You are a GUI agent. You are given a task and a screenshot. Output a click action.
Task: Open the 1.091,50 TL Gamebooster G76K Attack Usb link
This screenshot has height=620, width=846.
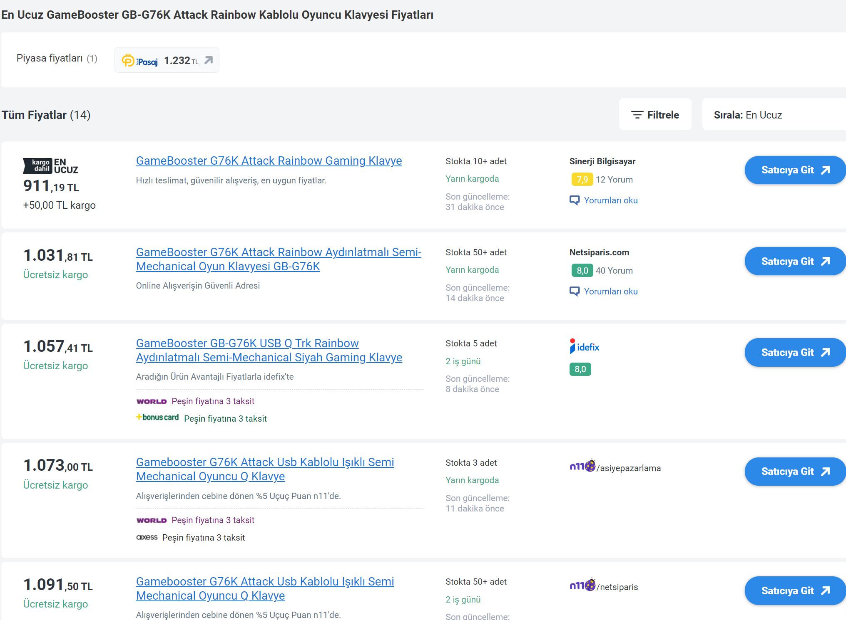(265, 588)
